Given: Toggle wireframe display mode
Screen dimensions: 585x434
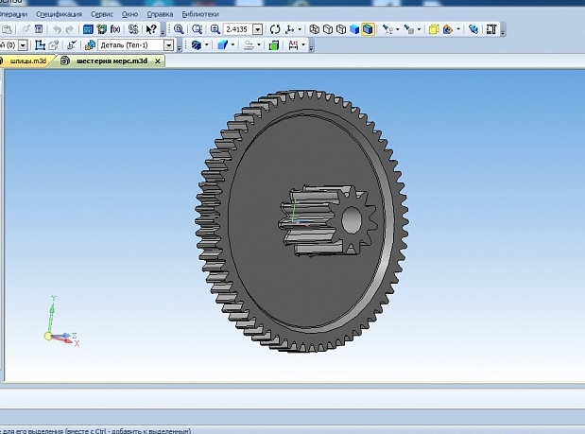Looking at the screenshot, I should (315, 29).
